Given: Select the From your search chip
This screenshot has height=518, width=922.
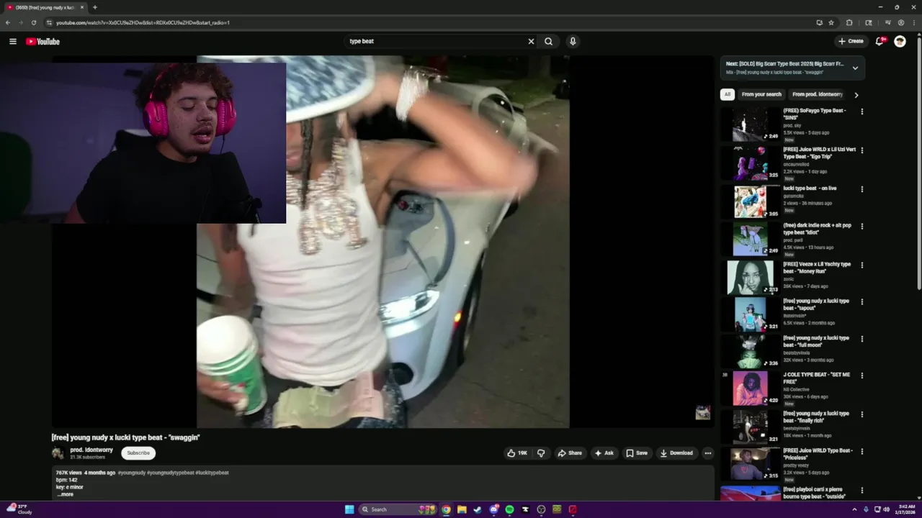Looking at the screenshot, I should pyautogui.click(x=761, y=94).
